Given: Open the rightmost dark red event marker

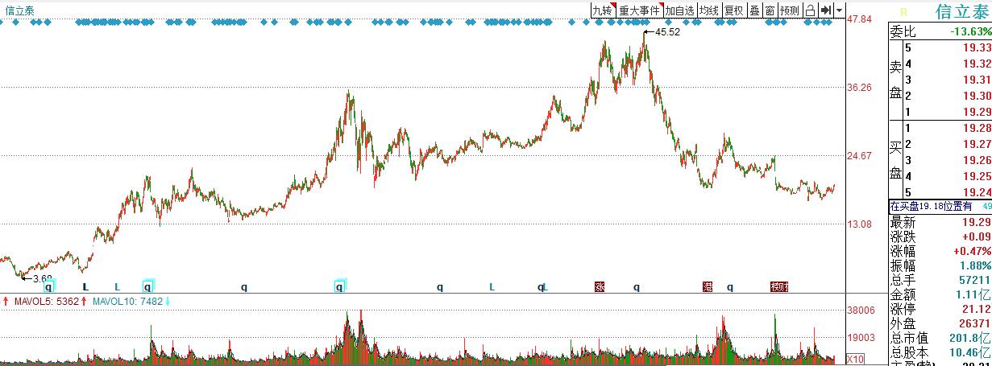Looking at the screenshot, I should tap(778, 286).
